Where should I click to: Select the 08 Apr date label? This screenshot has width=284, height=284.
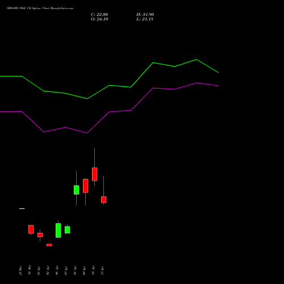[75, 270]
